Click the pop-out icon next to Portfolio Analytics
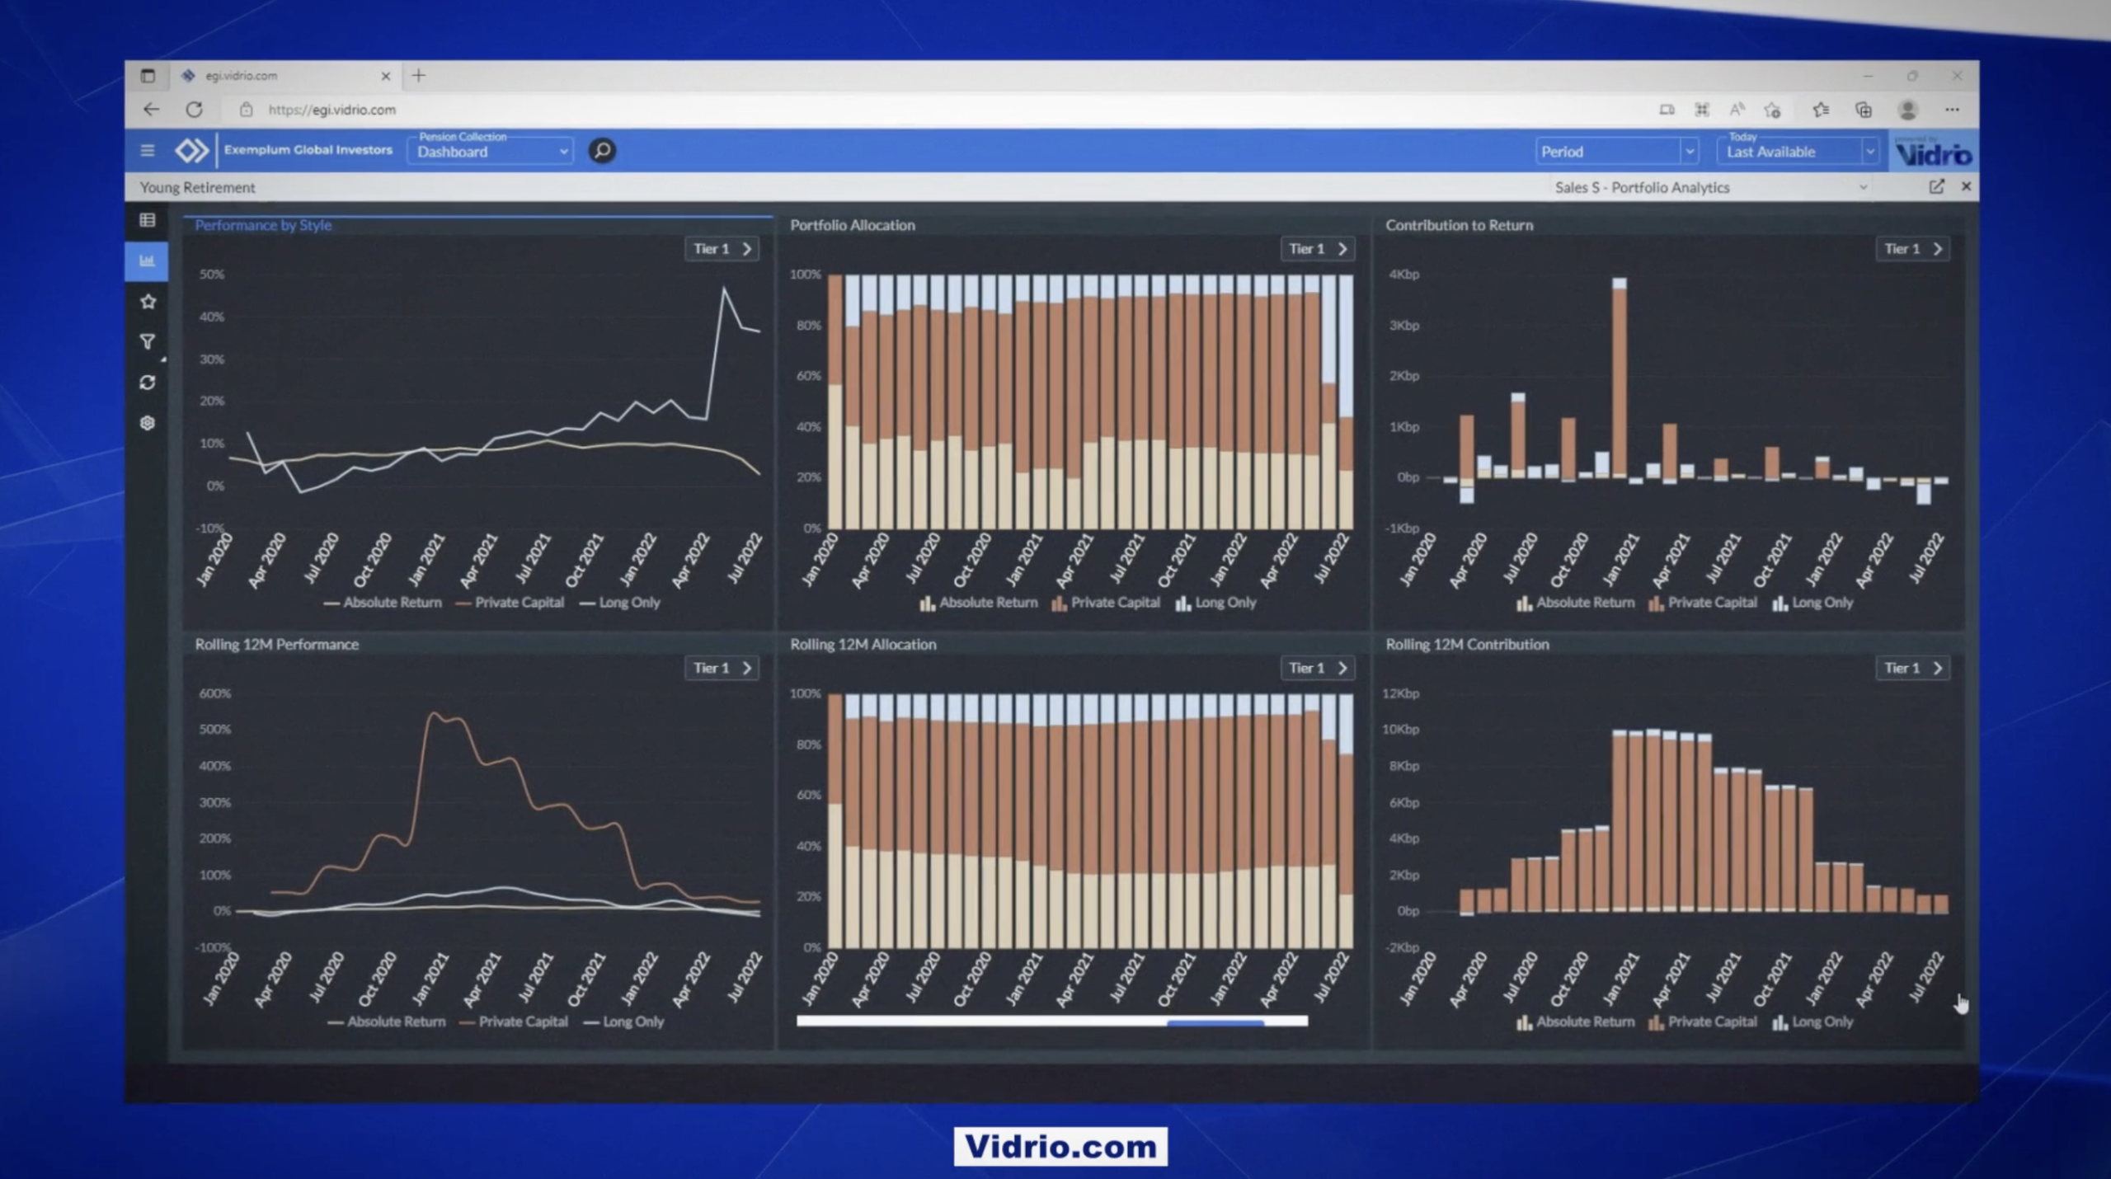This screenshot has width=2111, height=1179. [1936, 187]
